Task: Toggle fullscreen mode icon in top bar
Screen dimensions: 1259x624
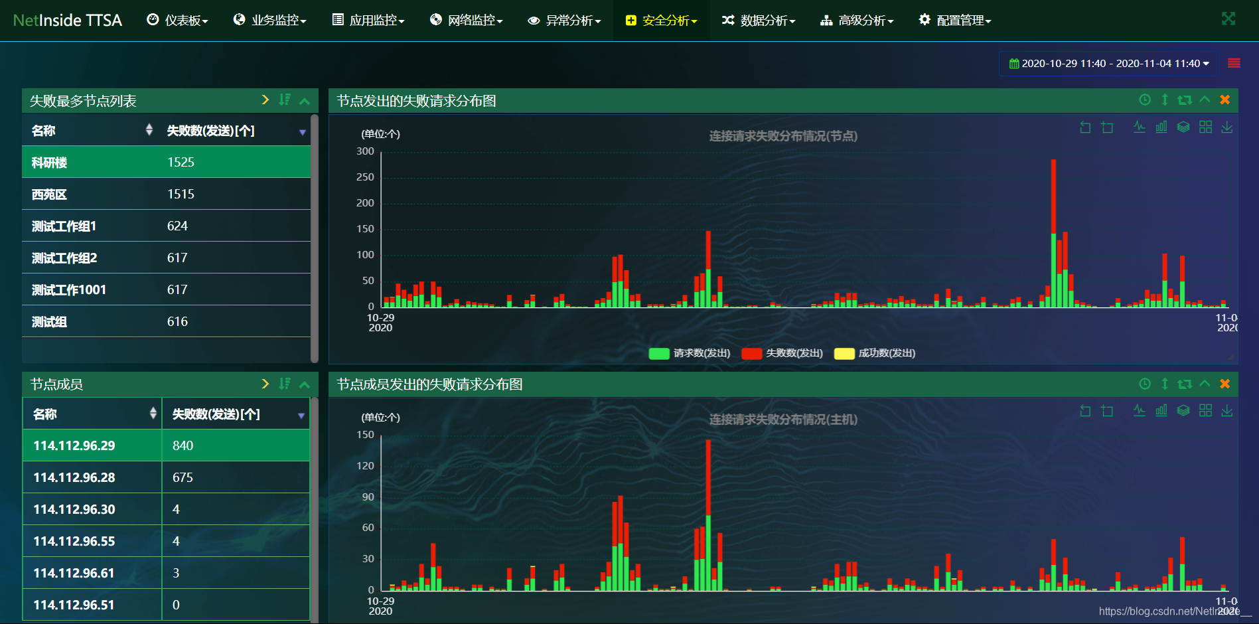Action: [1228, 19]
